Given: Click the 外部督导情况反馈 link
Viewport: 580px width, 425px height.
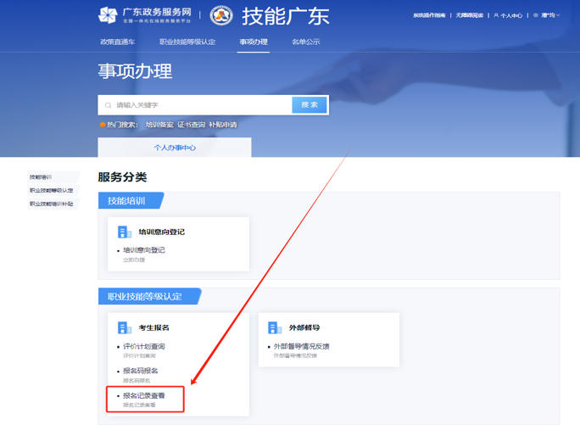Looking at the screenshot, I should pyautogui.click(x=301, y=347).
